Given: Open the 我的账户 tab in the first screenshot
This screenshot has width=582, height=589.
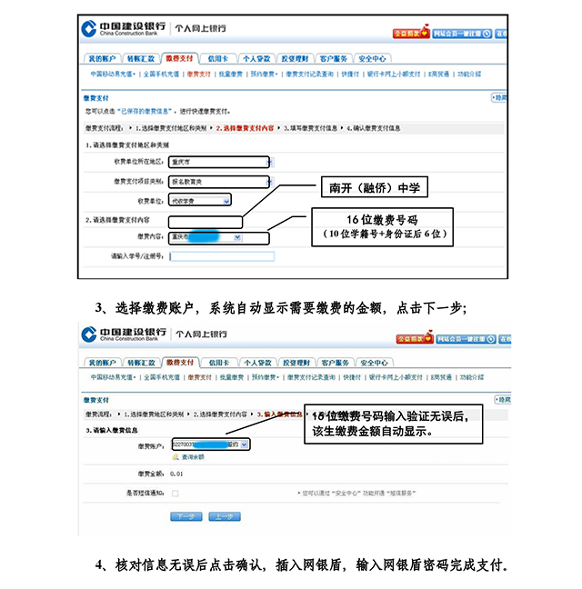Looking at the screenshot, I should coord(102,58).
